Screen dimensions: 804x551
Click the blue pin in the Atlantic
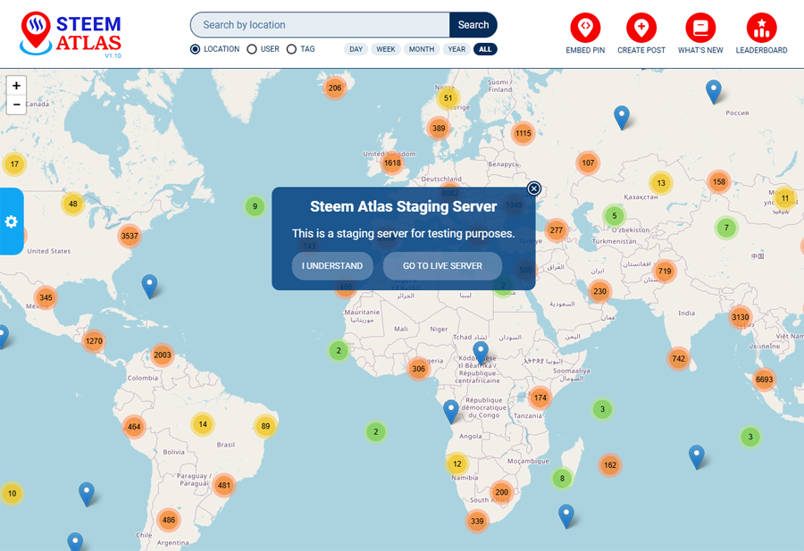149,285
